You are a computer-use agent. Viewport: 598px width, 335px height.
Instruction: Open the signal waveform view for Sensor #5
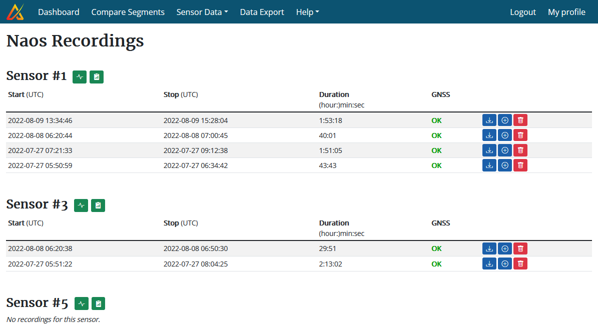[81, 303]
